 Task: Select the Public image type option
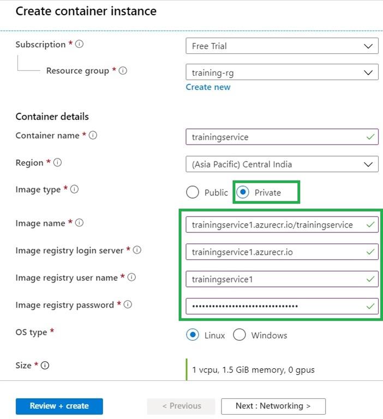click(x=193, y=192)
